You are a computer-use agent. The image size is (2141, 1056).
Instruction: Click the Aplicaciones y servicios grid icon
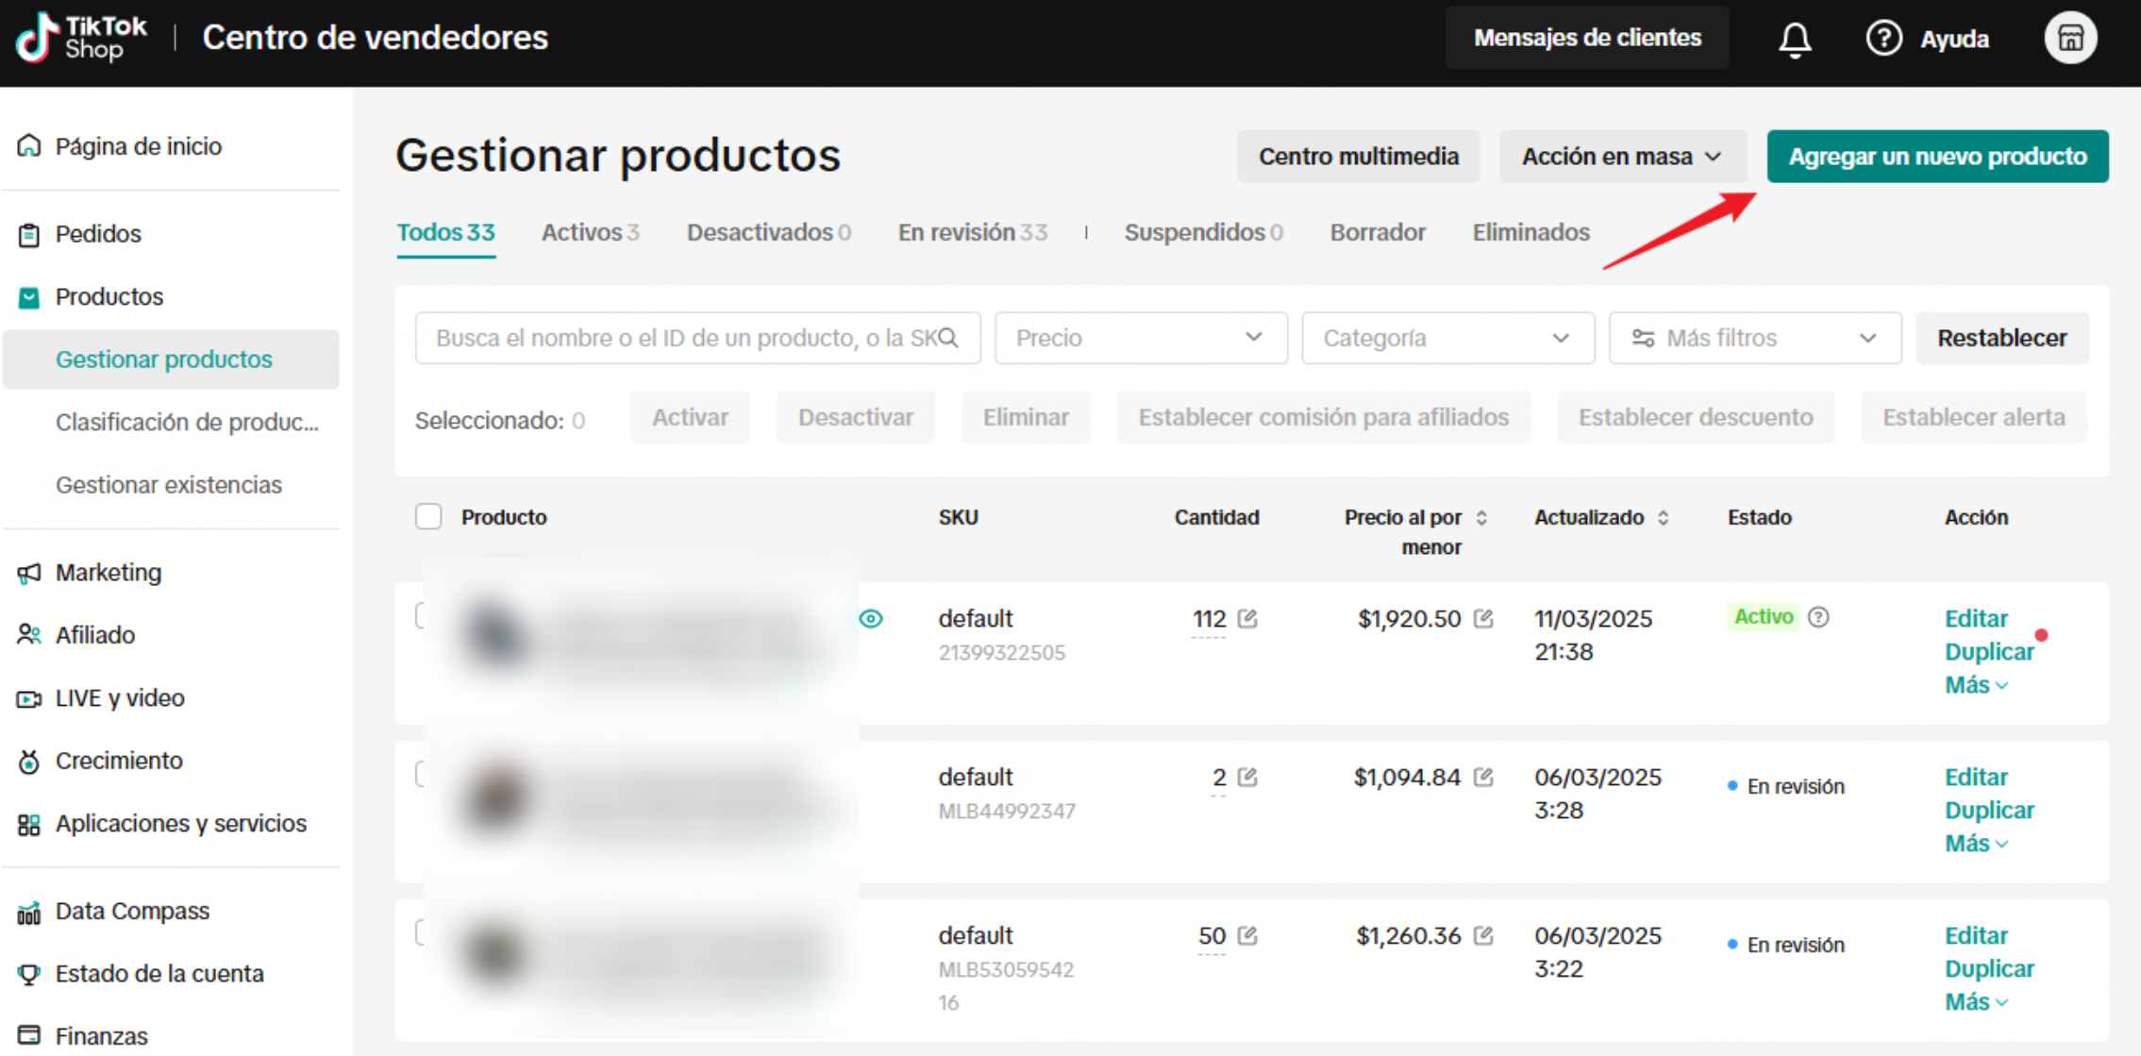tap(29, 824)
